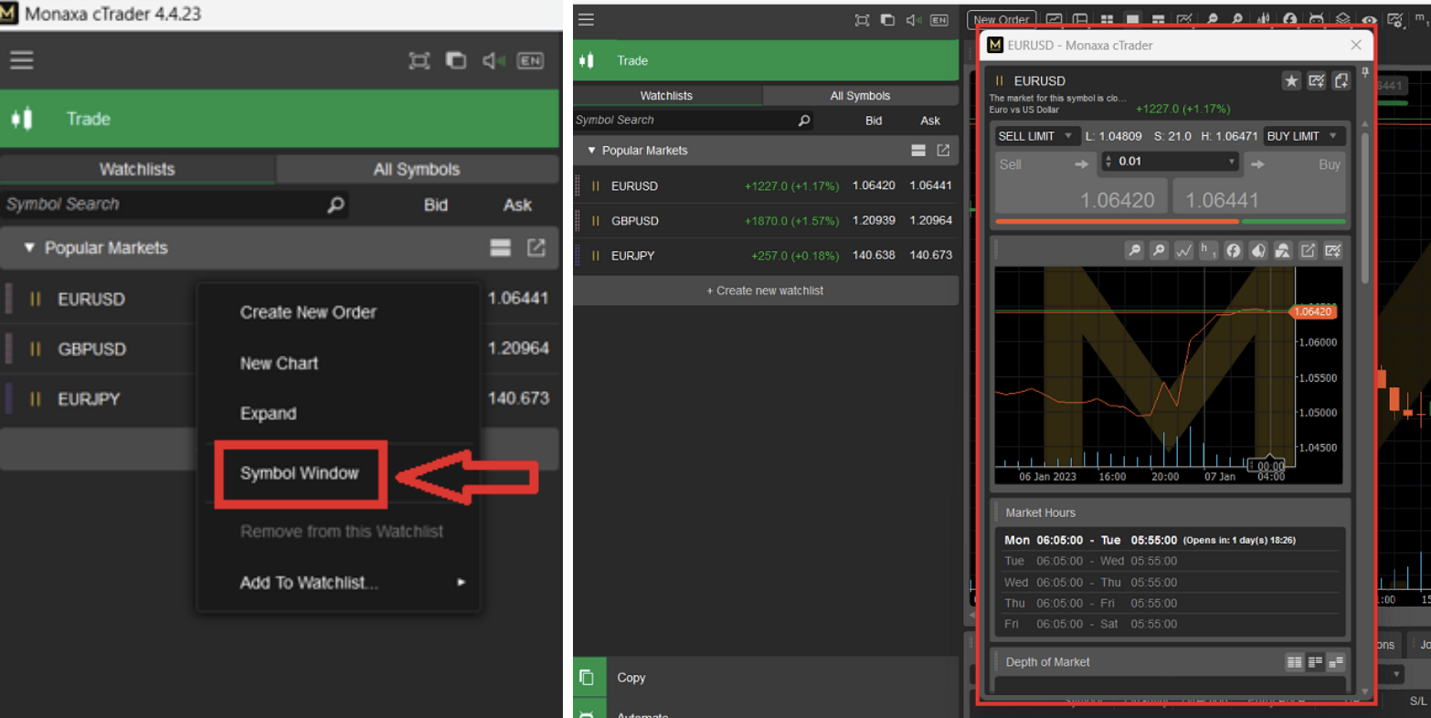Click EURUSD row showing +1227.0 (+1.17%)

(x=766, y=185)
